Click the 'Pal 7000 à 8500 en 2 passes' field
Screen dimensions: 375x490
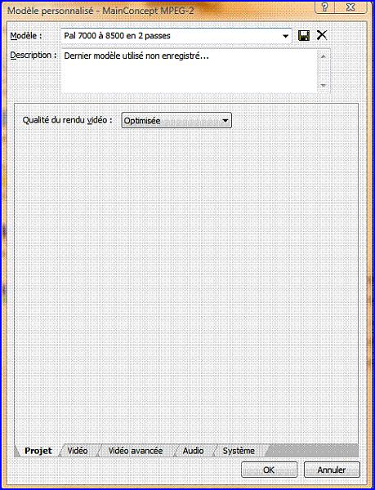[176, 36]
